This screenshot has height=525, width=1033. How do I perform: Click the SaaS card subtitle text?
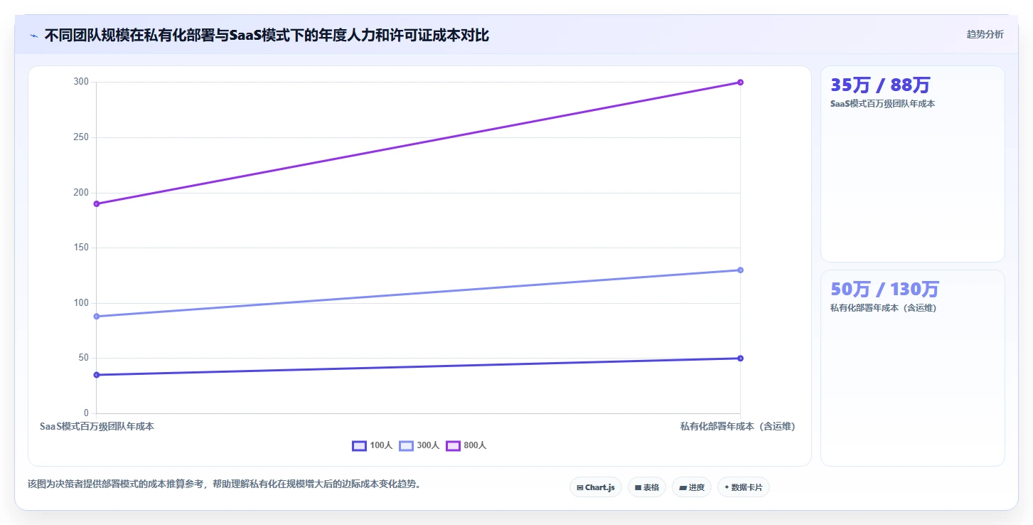[882, 104]
